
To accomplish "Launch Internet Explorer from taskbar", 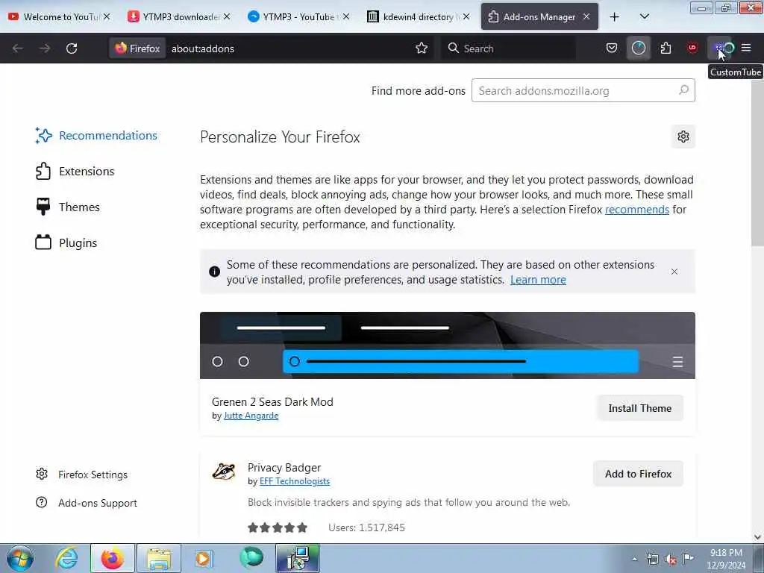I will click(66, 558).
